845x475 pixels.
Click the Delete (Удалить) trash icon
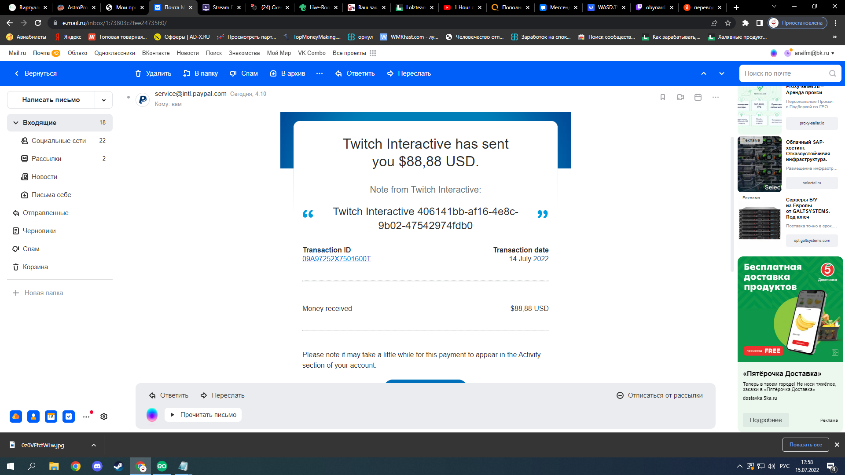(x=138, y=73)
